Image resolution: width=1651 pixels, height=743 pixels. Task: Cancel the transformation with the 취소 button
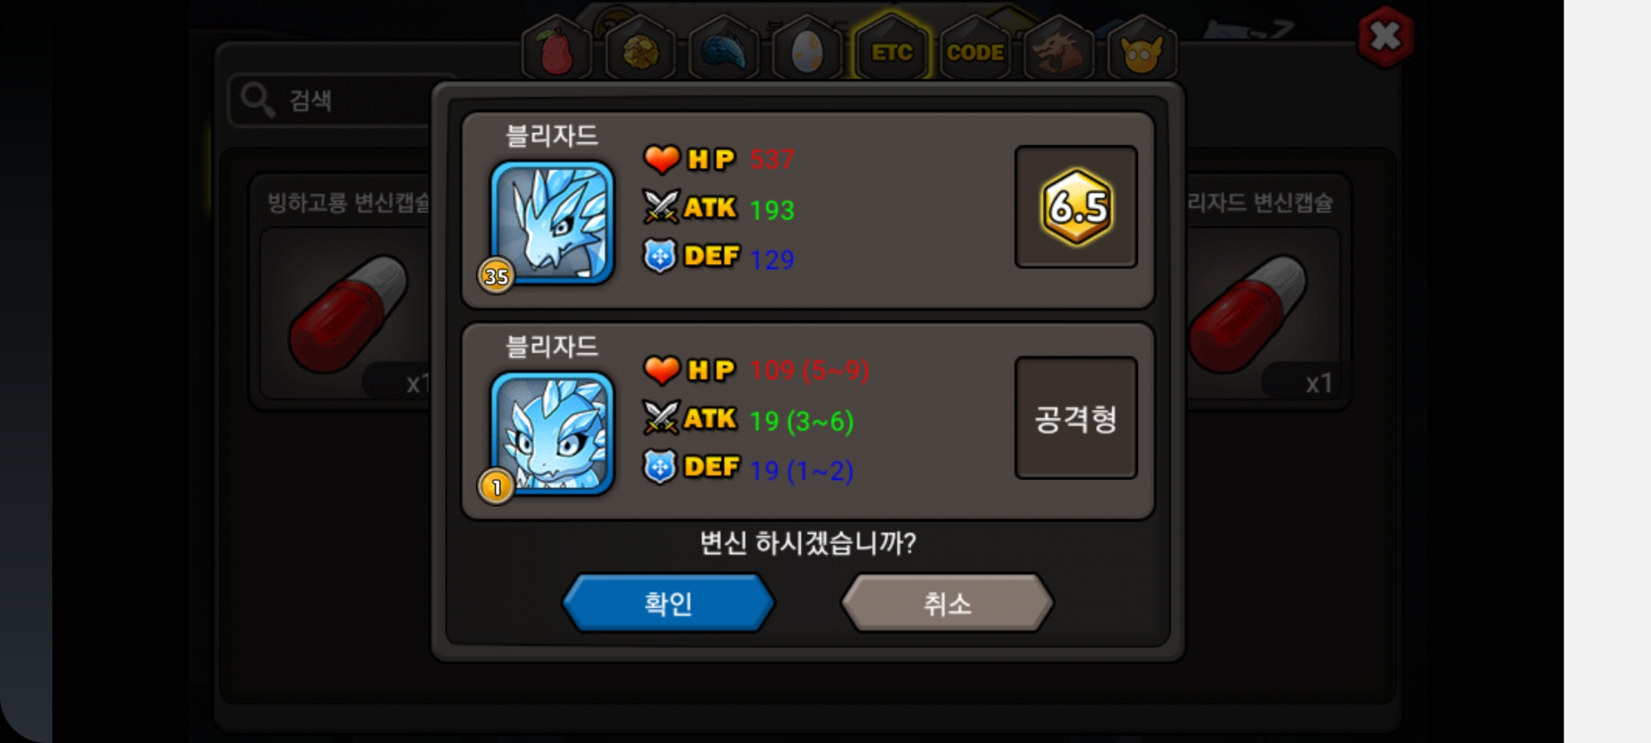pos(947,603)
